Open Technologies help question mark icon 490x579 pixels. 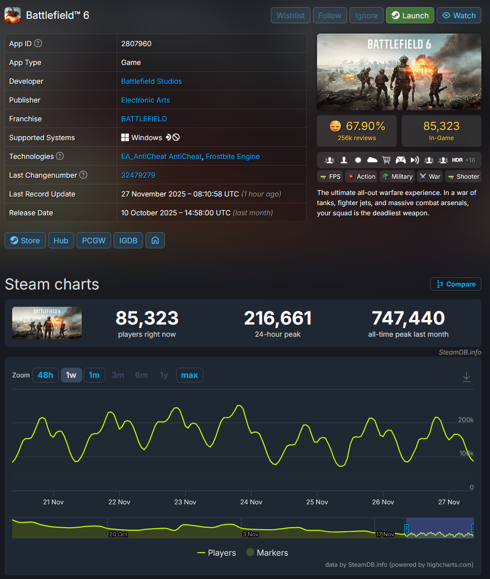pos(60,156)
